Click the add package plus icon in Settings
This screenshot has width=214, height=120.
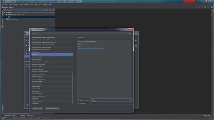click(136, 46)
